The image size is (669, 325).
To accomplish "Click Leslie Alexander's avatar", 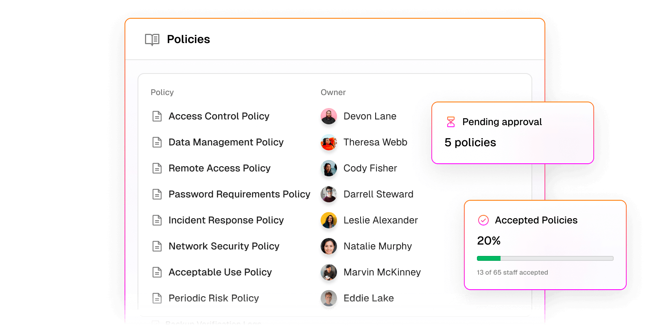I will 329,220.
